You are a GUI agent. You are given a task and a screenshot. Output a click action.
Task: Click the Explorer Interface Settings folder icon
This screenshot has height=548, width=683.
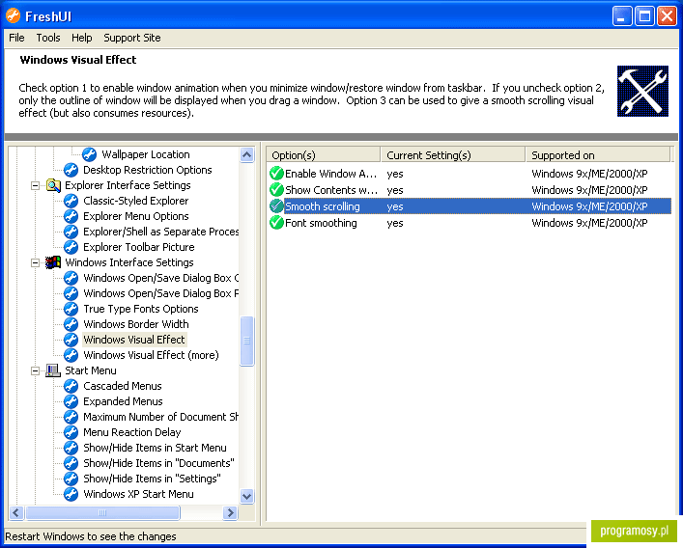(53, 185)
